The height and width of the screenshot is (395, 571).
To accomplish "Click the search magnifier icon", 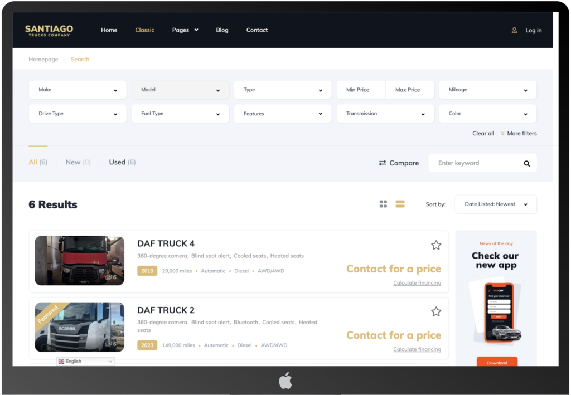I will [526, 164].
